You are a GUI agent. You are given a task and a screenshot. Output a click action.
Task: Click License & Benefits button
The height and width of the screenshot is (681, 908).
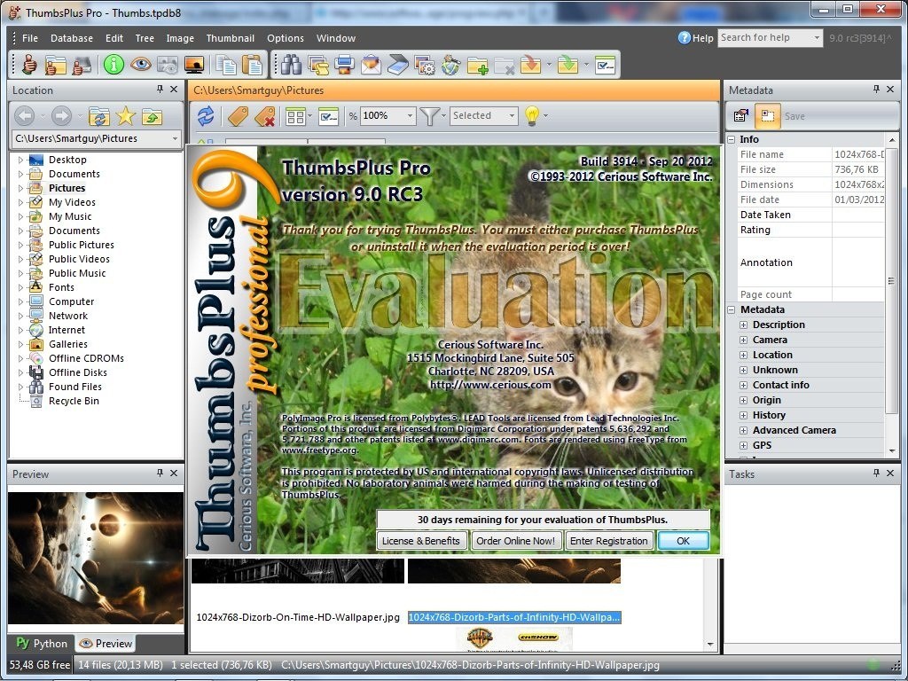(x=421, y=541)
